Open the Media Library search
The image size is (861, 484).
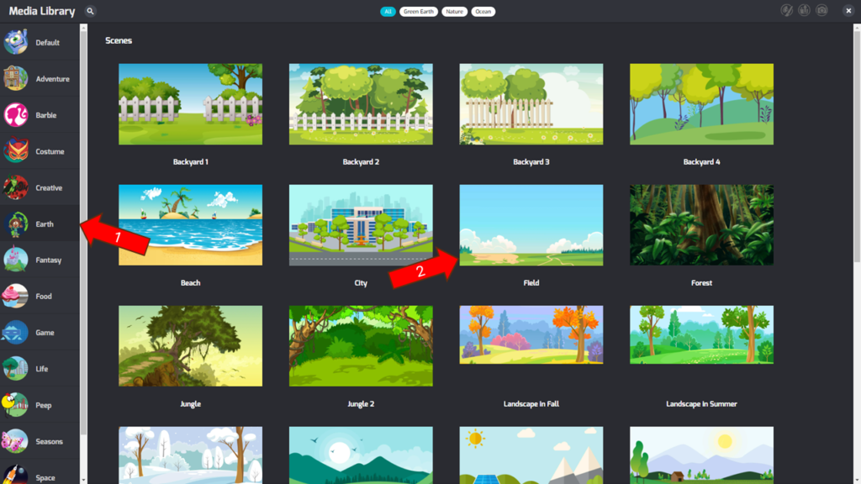click(90, 11)
